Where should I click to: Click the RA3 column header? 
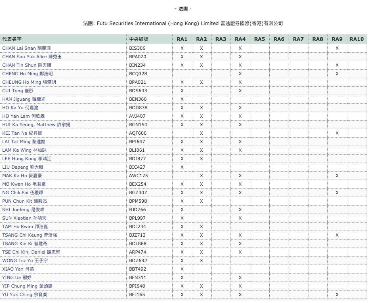point(221,39)
